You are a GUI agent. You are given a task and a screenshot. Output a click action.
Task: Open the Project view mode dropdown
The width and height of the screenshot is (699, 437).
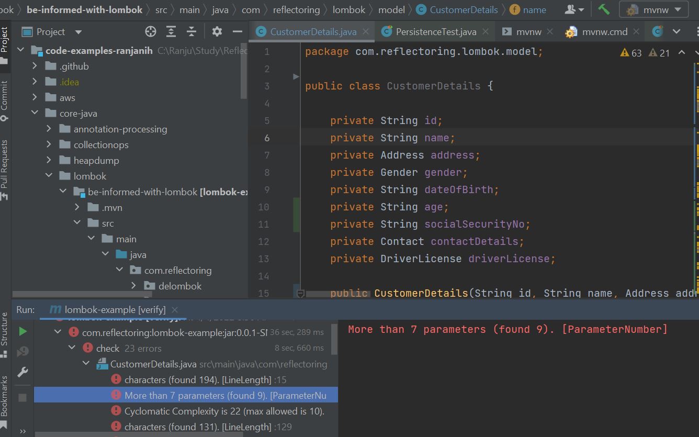pos(78,32)
